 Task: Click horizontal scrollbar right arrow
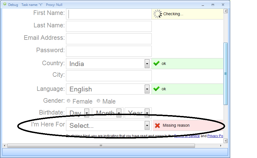221,146
